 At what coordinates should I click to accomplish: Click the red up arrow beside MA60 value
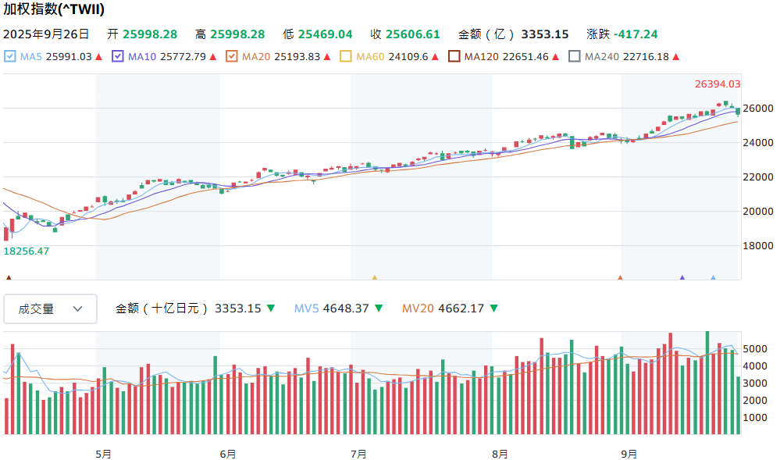click(435, 57)
